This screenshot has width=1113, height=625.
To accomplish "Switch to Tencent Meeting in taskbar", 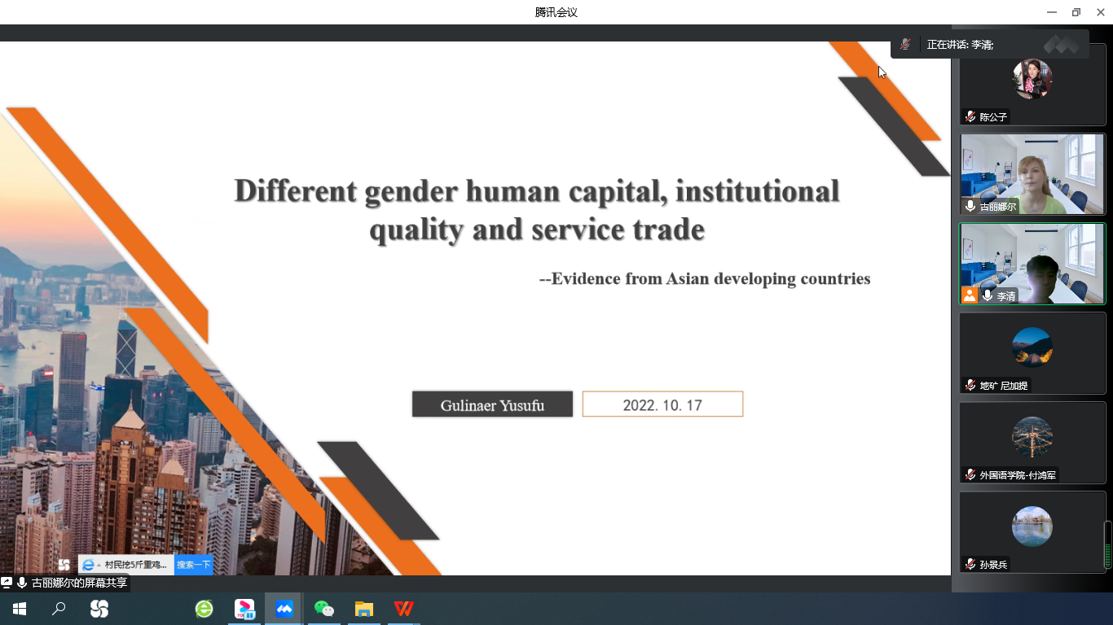I will pos(284,609).
